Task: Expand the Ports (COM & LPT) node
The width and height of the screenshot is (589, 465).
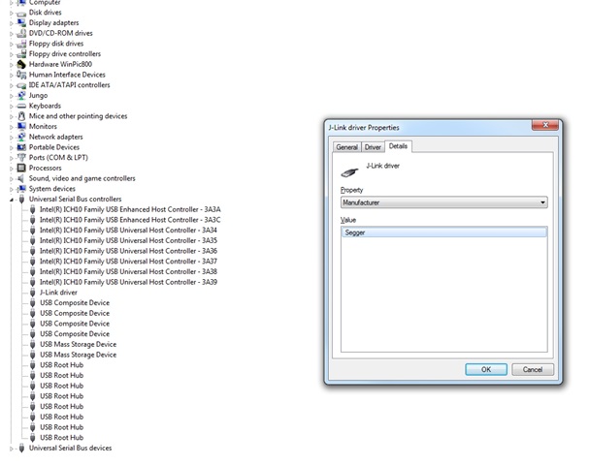Action: 12,158
